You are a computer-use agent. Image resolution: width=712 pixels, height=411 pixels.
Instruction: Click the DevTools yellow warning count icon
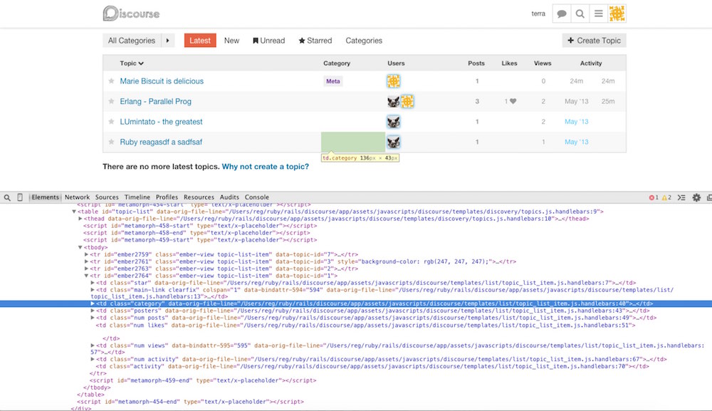666,197
